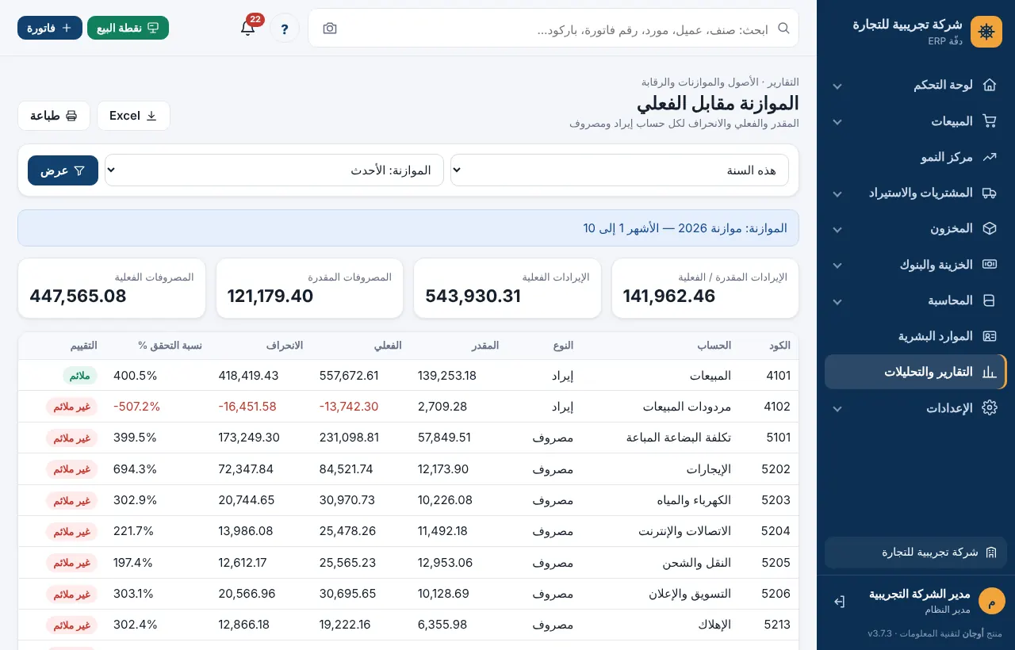Click the لوحة التحكم home icon

point(989,85)
